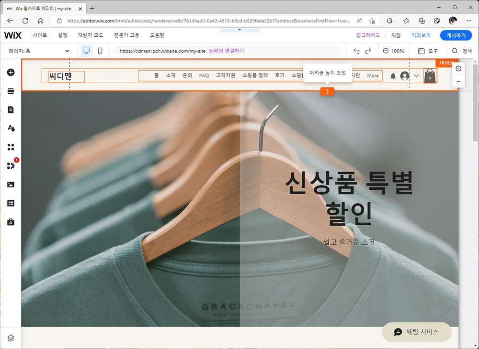Viewport: 479px width, 349px height.
Task: Open the 사이트 menu
Action: 40,35
